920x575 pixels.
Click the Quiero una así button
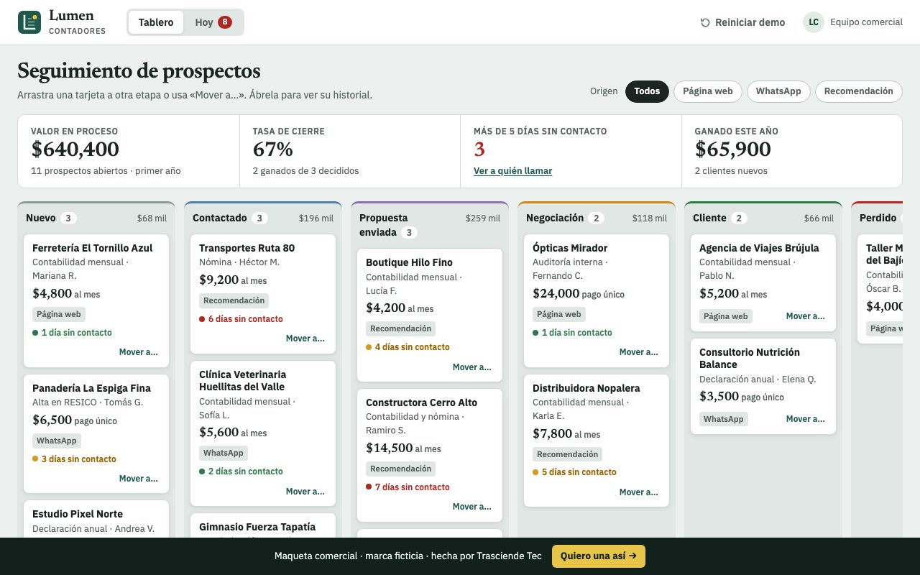599,556
